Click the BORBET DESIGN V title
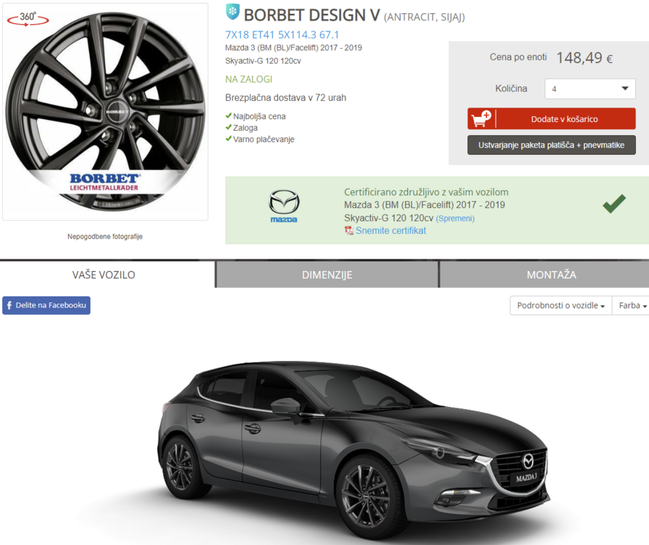The image size is (649, 545). pos(311,15)
